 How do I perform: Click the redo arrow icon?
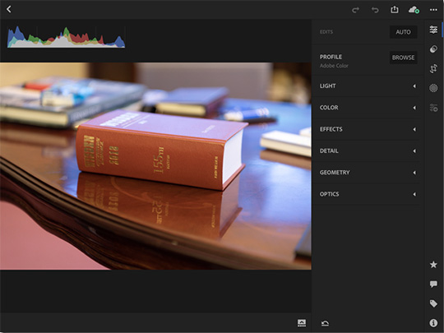[x=356, y=10]
